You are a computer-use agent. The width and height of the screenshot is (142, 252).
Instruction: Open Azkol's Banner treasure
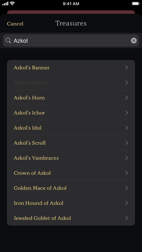pos(71,67)
